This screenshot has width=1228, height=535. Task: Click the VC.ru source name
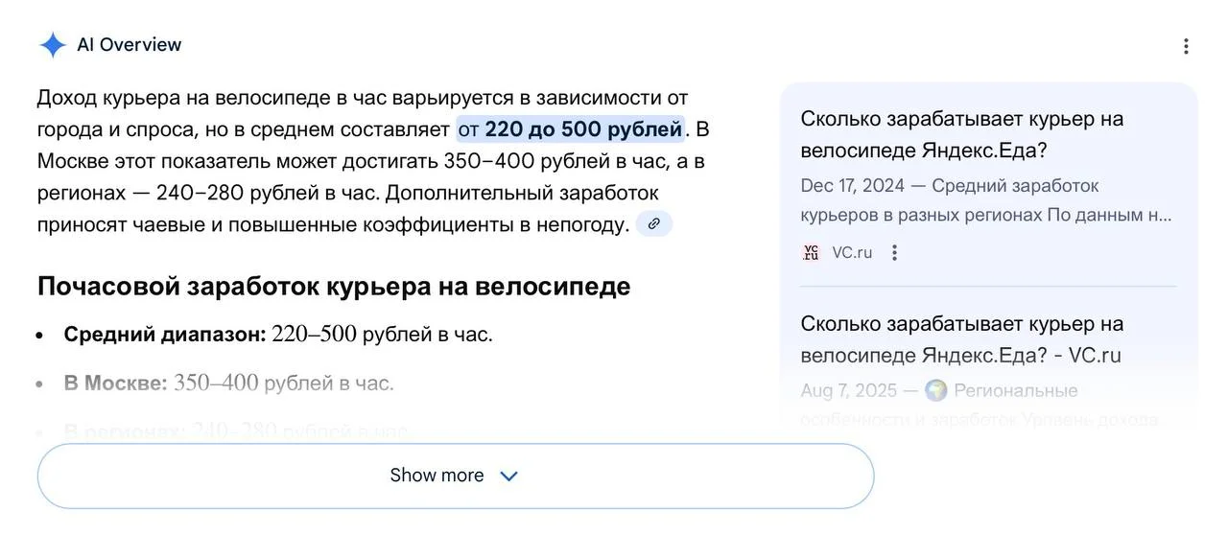(x=852, y=253)
